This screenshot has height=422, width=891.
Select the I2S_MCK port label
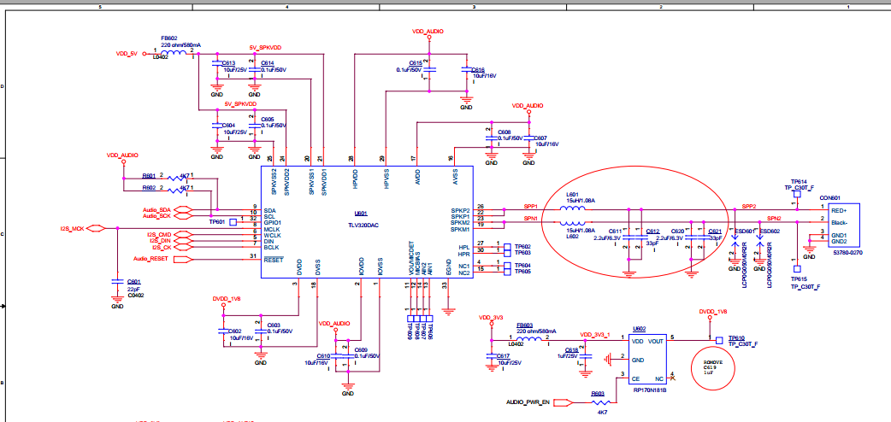[72, 228]
